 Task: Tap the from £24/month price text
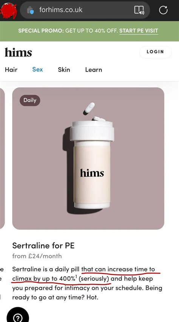(37, 256)
